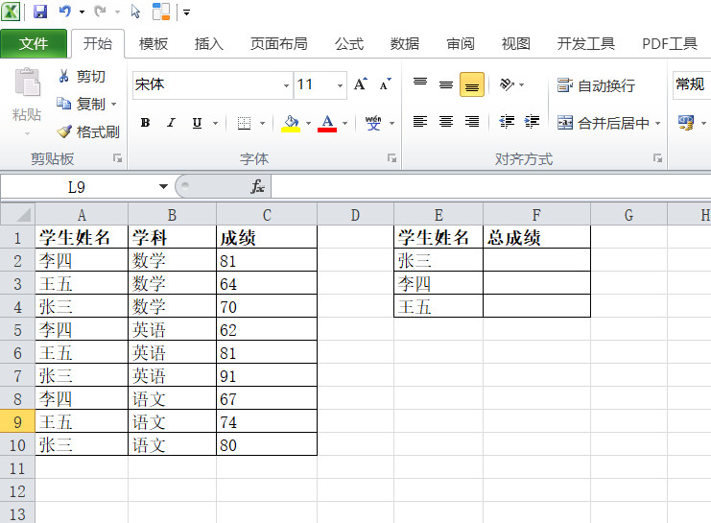The width and height of the screenshot is (711, 523).
Task: Select row 9 header
Action: click(17, 422)
